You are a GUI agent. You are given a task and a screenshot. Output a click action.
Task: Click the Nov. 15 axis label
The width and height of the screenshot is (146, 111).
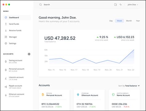coord(51,70)
